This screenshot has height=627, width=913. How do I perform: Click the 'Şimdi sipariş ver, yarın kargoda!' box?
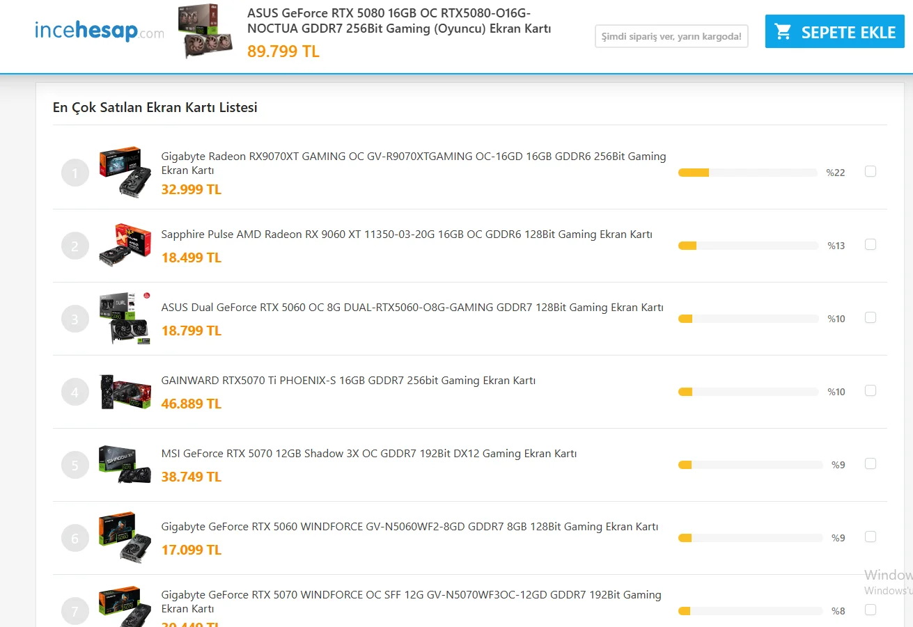[671, 36]
